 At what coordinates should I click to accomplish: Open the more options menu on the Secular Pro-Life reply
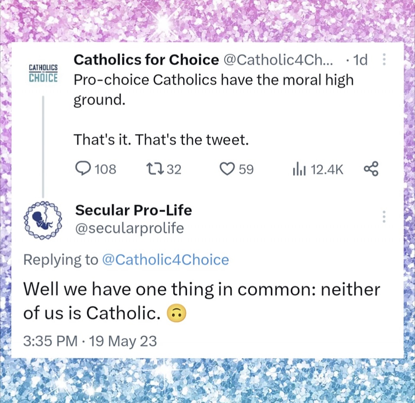click(x=383, y=217)
